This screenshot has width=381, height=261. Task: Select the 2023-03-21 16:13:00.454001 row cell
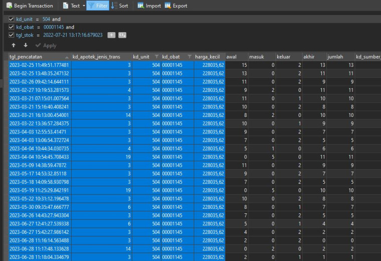[40, 115]
